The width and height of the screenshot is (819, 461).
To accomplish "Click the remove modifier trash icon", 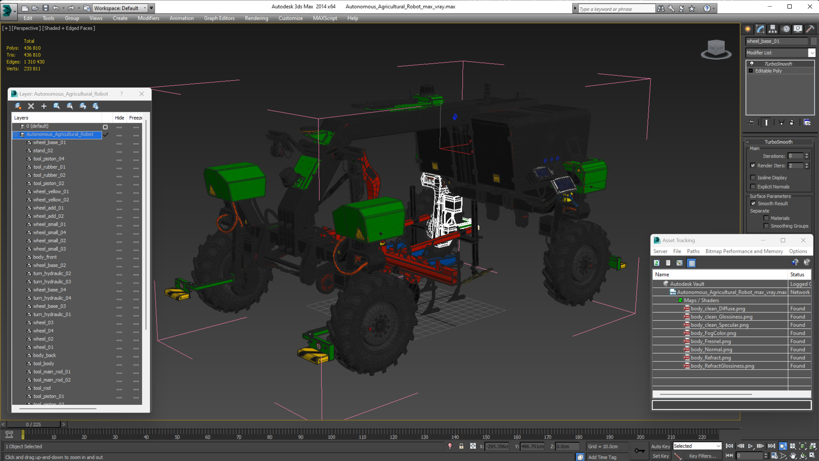I will click(792, 122).
